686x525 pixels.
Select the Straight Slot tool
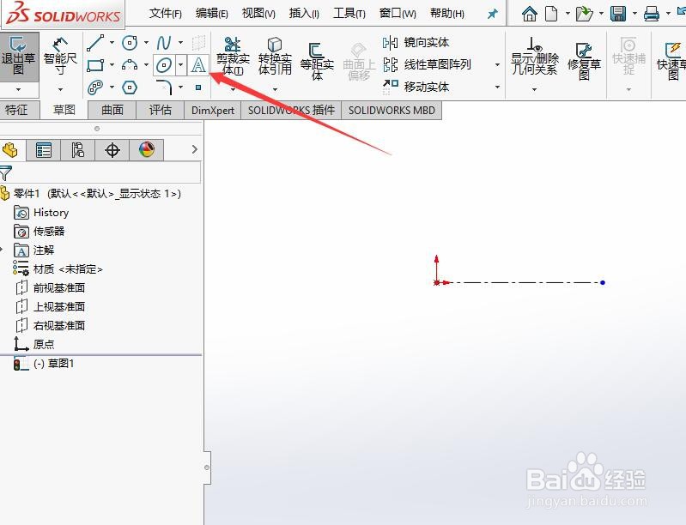[95, 87]
